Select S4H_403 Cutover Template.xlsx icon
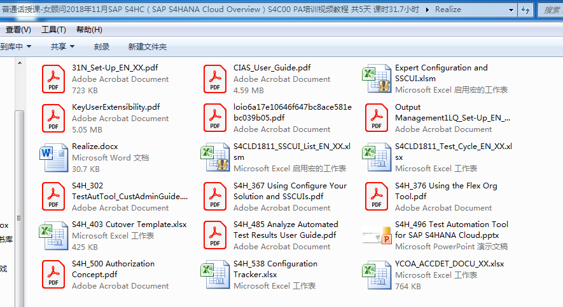 53,235
